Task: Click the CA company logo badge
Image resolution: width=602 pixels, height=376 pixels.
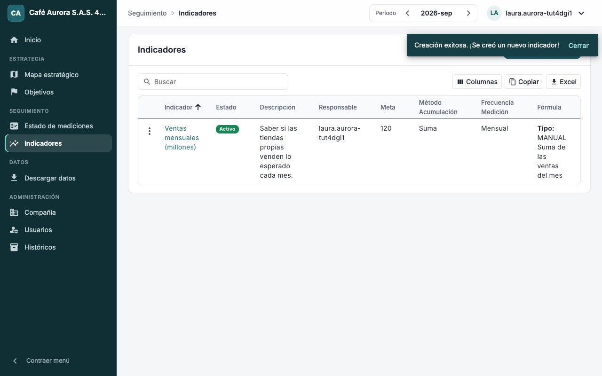Action: click(16, 13)
